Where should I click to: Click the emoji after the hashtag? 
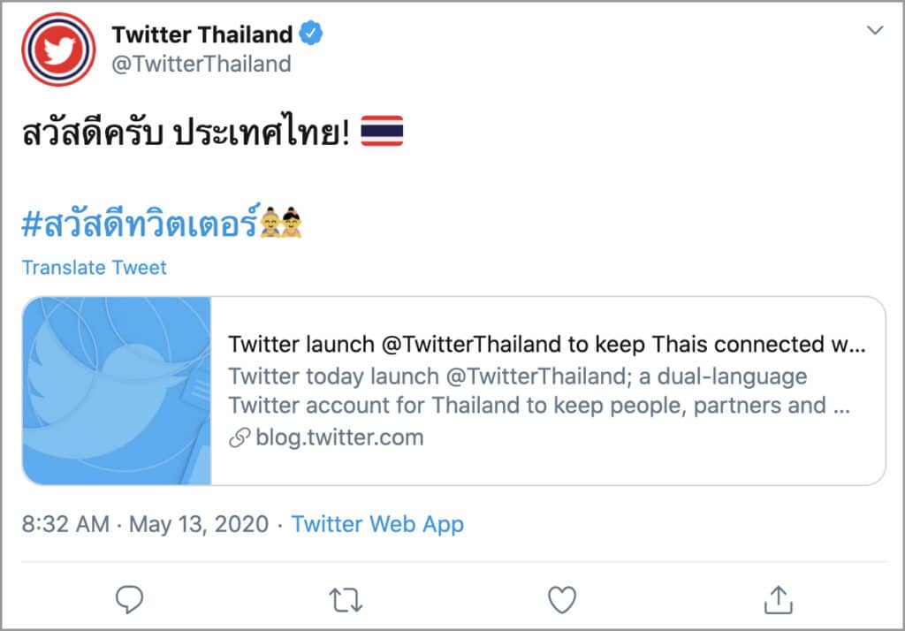point(281,223)
